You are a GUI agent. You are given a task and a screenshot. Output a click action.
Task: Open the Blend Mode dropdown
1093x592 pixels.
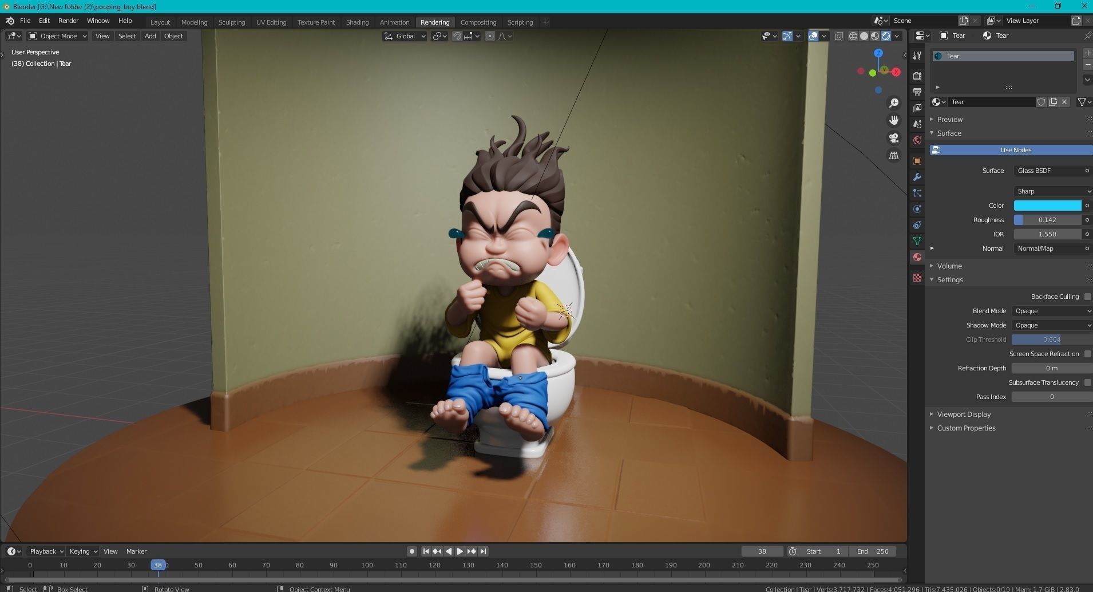[x=1052, y=311]
